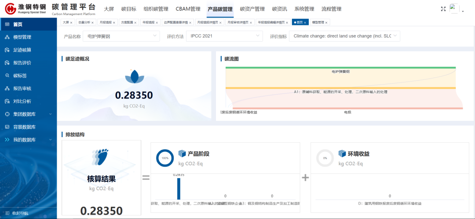Close the 模型管理 tab
Screen dimensions: 475x219
click(326, 23)
